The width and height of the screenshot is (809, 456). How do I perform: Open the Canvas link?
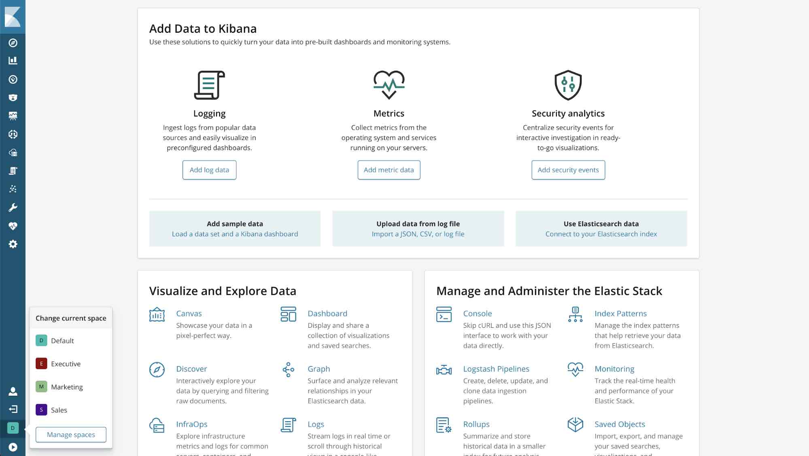point(189,314)
